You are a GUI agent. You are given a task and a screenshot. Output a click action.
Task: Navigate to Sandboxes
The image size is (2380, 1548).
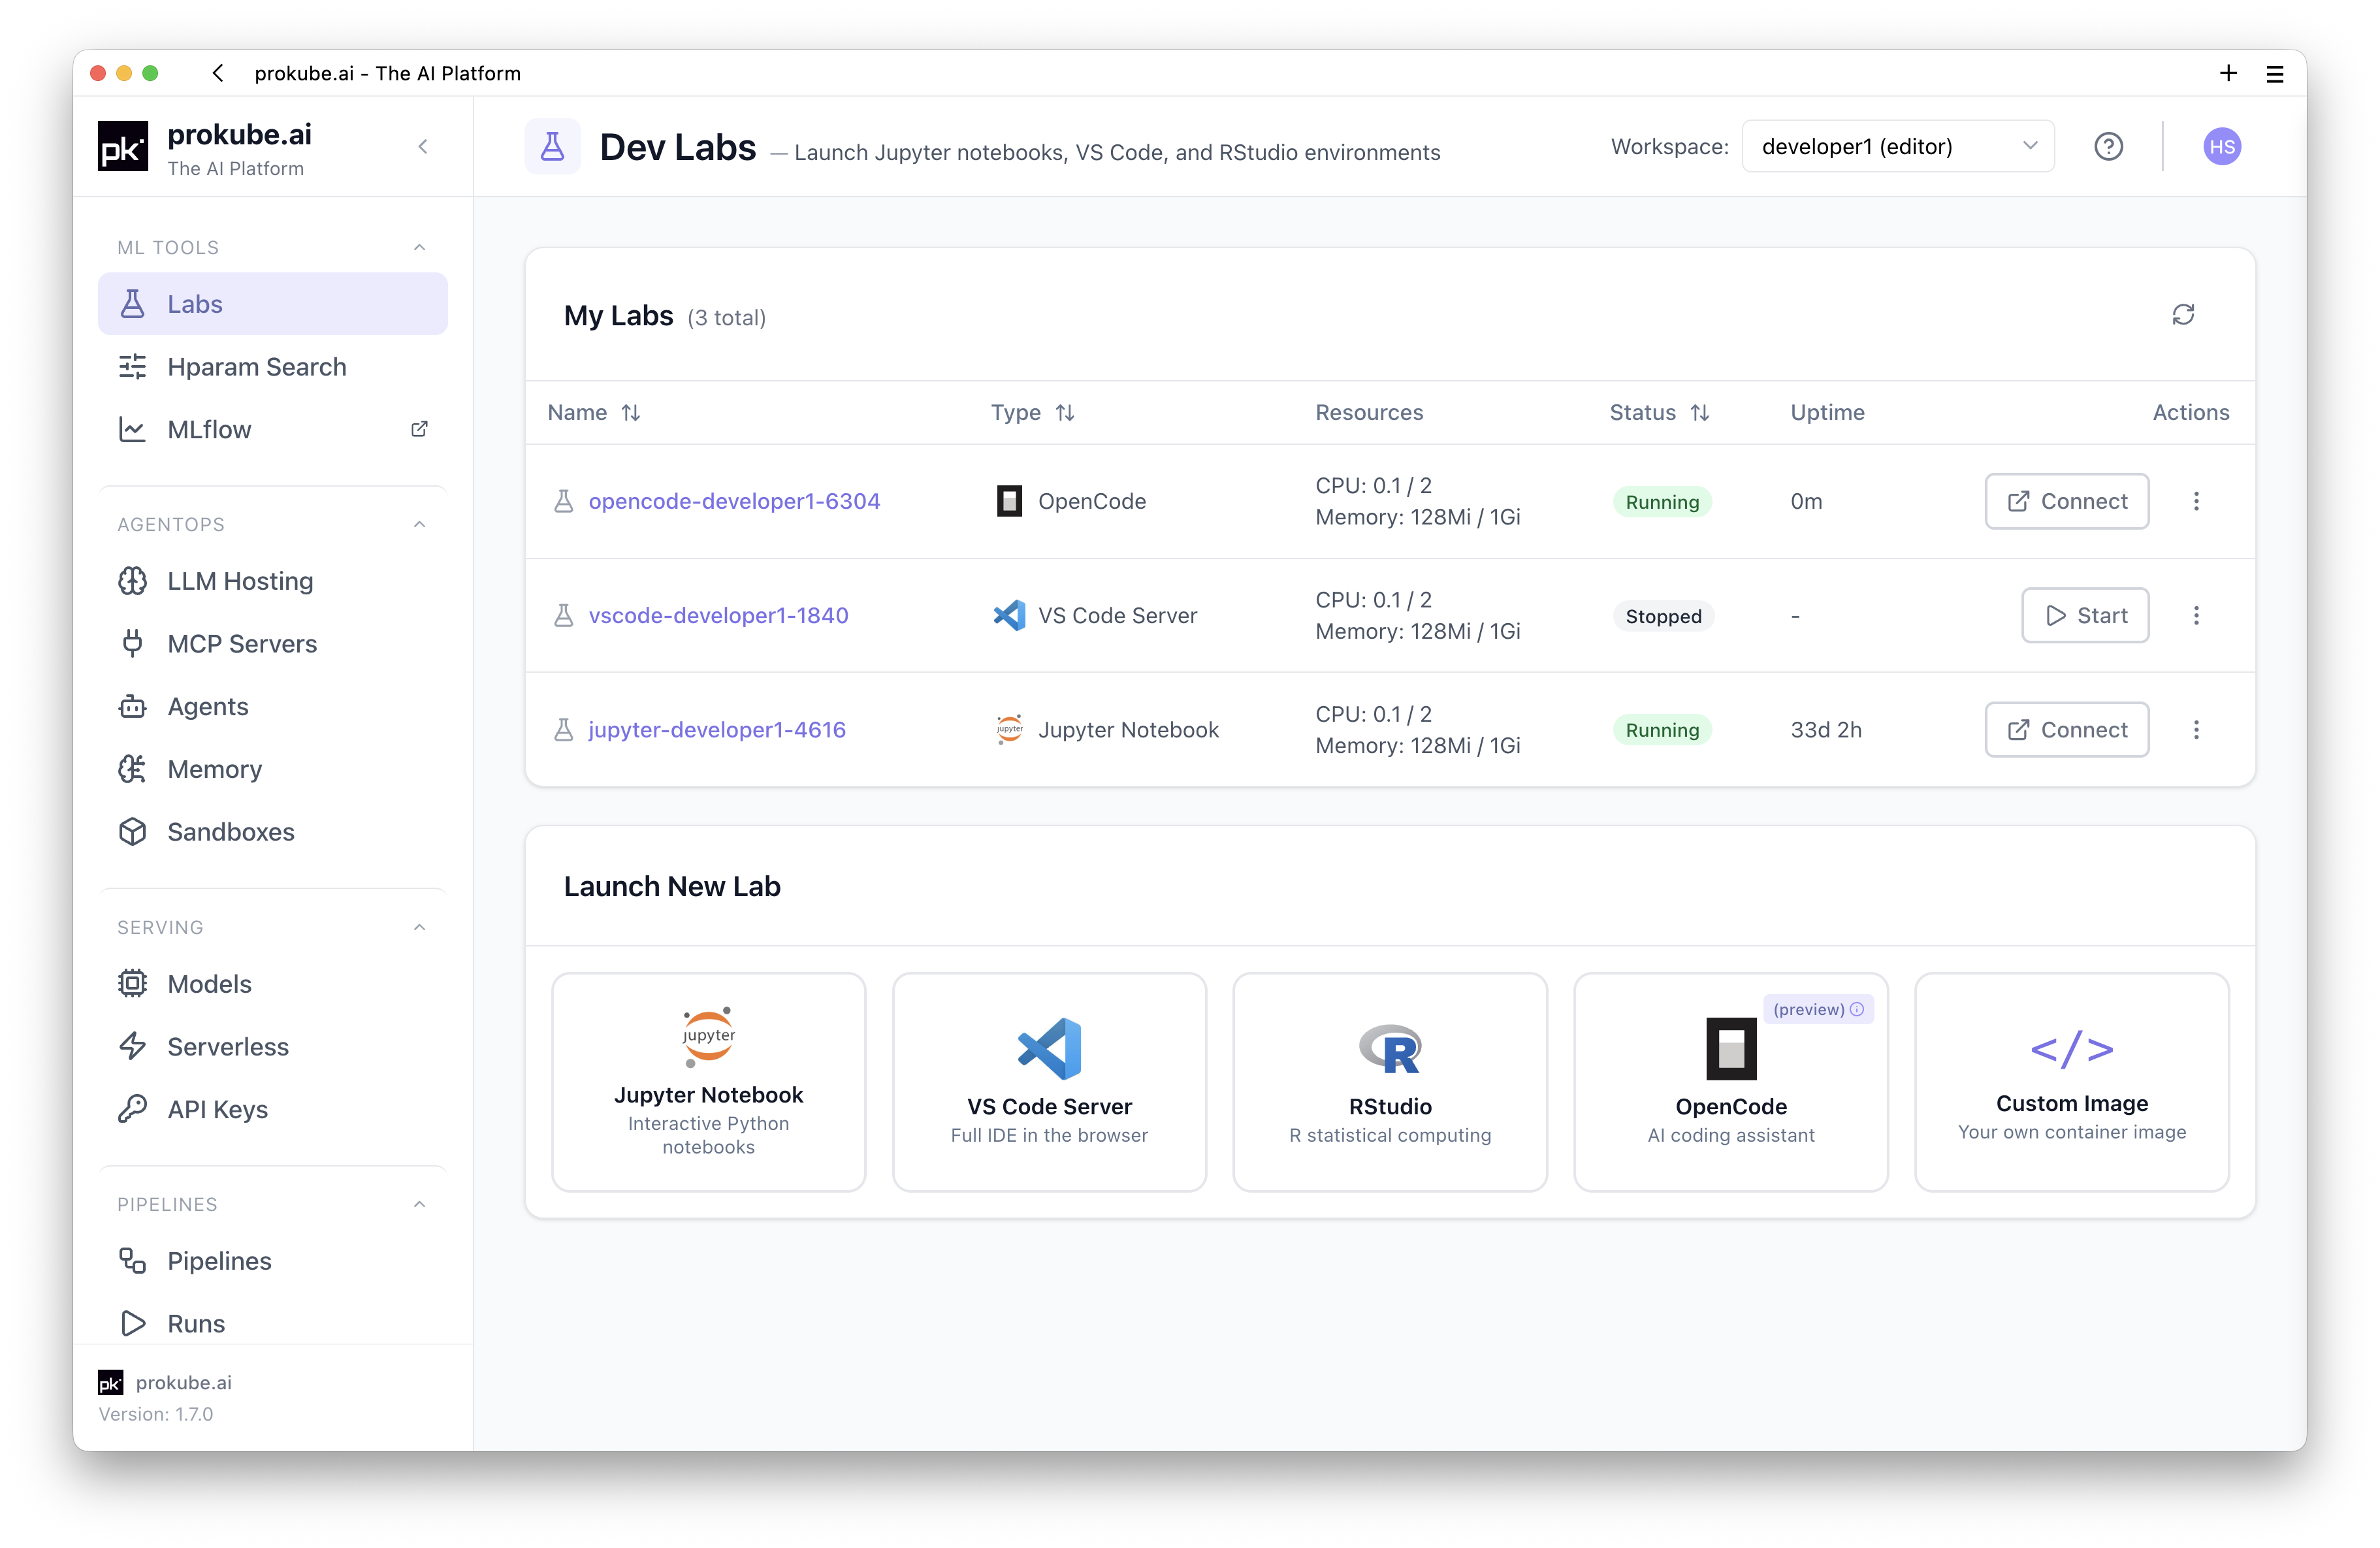272,832
